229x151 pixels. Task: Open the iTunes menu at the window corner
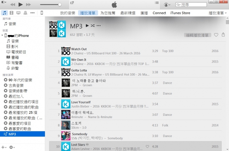pyautogui.click(x=3, y=2)
